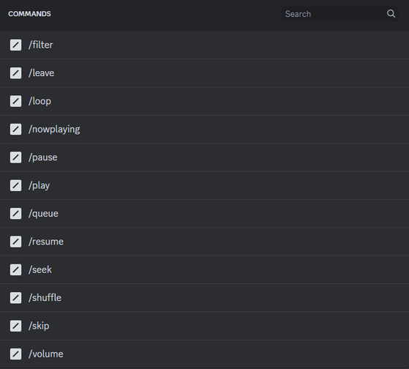Click the slash icon beside /pause
Viewport: 409px width, 369px height.
(15, 157)
